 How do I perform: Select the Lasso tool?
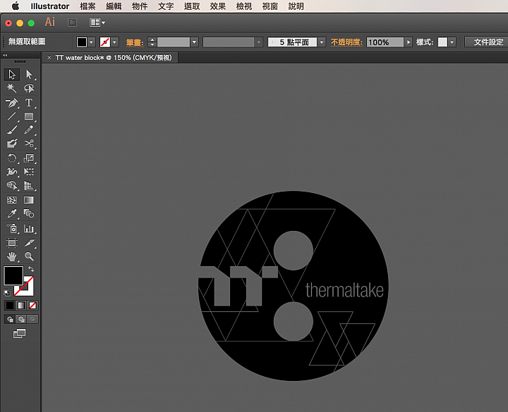pos(29,88)
